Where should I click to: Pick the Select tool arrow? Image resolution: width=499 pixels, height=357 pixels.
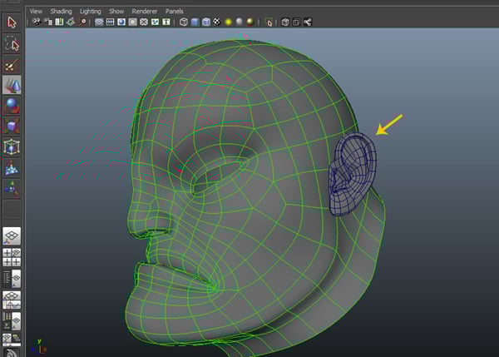pos(12,22)
